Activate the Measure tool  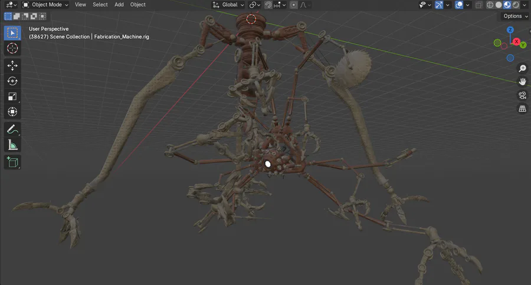(12, 145)
